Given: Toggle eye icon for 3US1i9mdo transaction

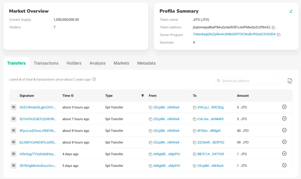Looking at the screenshot, I should click(x=13, y=107).
